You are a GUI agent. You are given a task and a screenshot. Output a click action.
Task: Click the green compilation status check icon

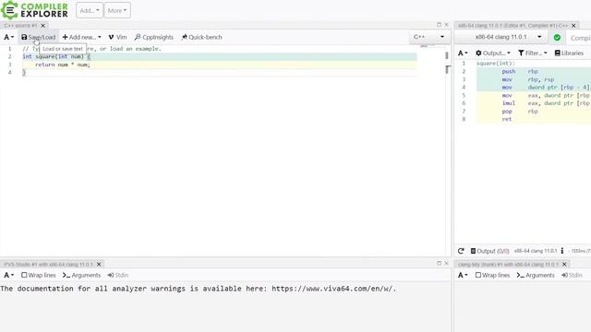[x=557, y=37]
